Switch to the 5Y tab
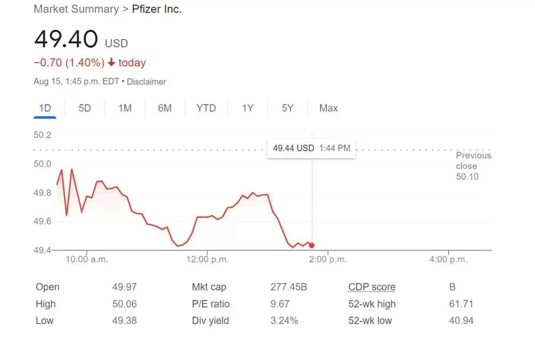 288,108
